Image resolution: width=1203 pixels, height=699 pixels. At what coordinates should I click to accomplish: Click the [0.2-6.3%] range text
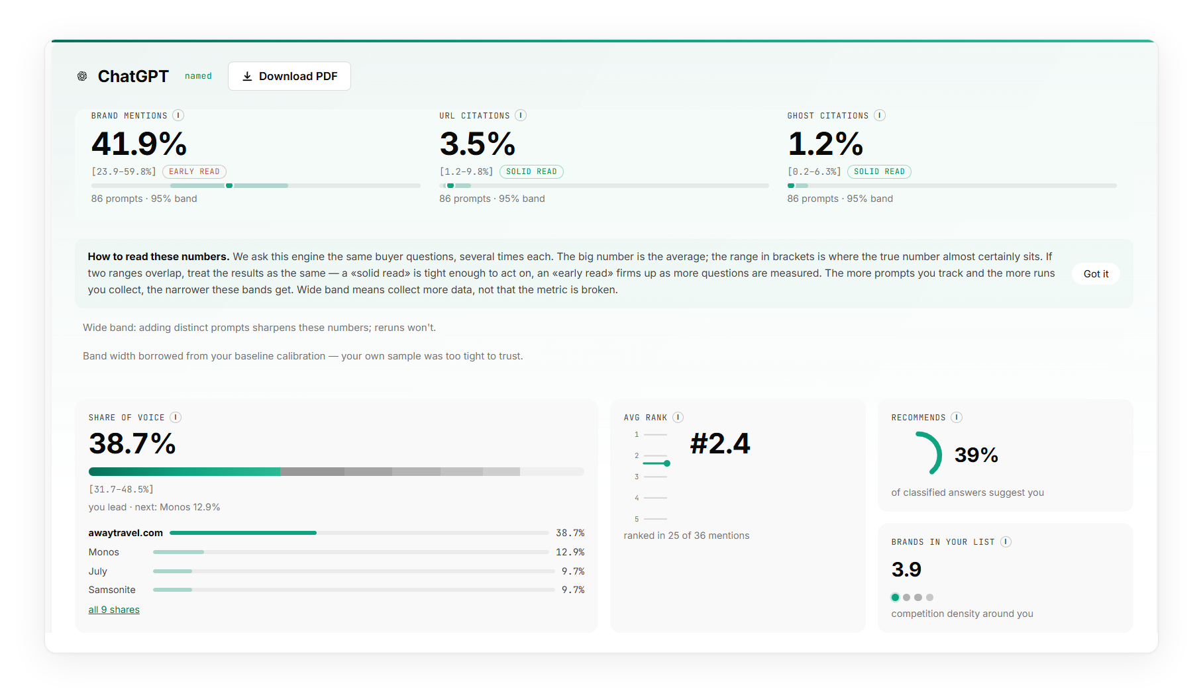coord(814,171)
